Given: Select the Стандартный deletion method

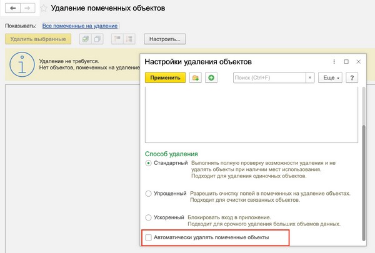Looking at the screenshot, I should (148, 164).
